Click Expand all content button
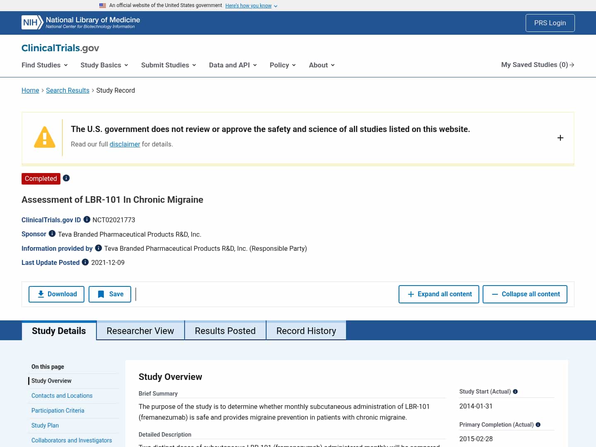 [x=439, y=294]
